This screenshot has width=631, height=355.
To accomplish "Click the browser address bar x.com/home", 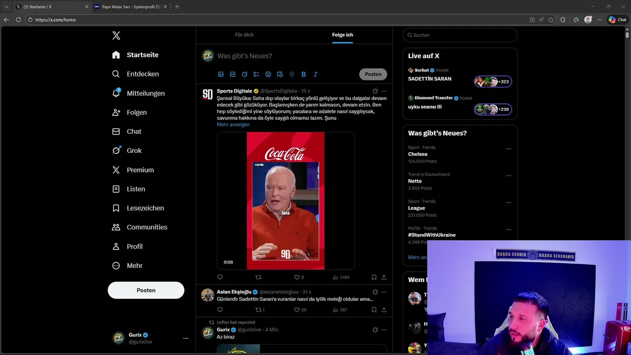I will point(276,20).
